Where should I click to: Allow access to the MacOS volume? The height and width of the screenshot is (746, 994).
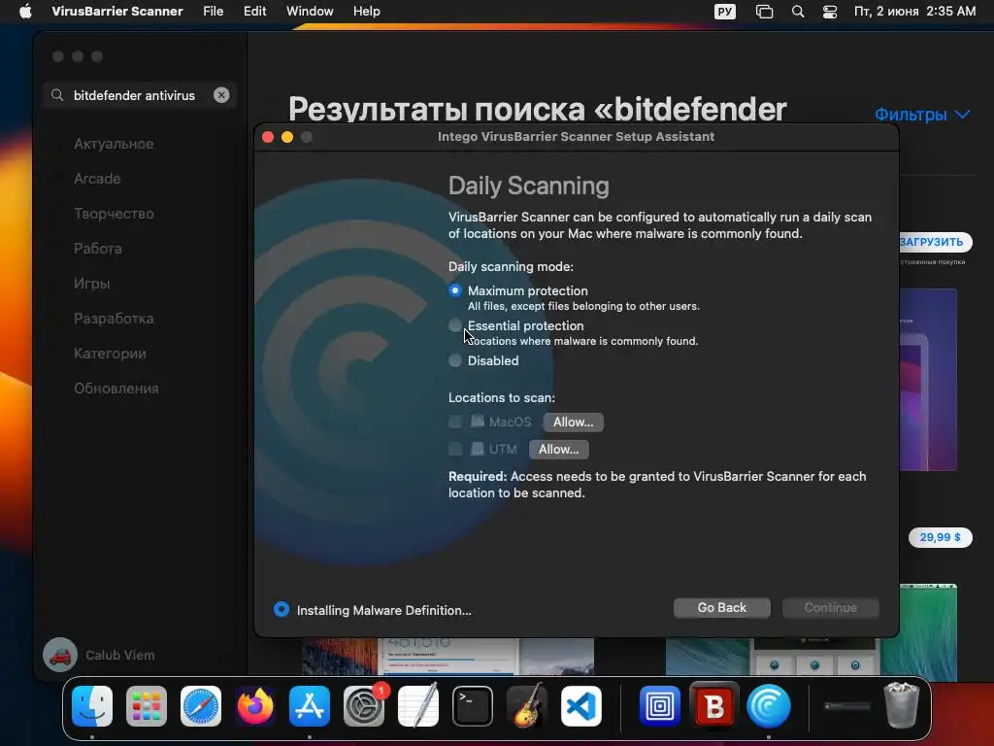pos(573,422)
